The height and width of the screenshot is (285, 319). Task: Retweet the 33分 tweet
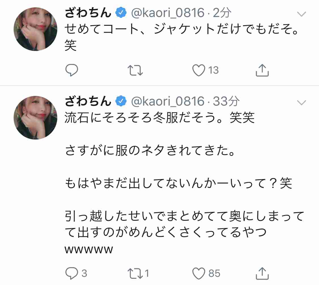pyautogui.click(x=138, y=273)
